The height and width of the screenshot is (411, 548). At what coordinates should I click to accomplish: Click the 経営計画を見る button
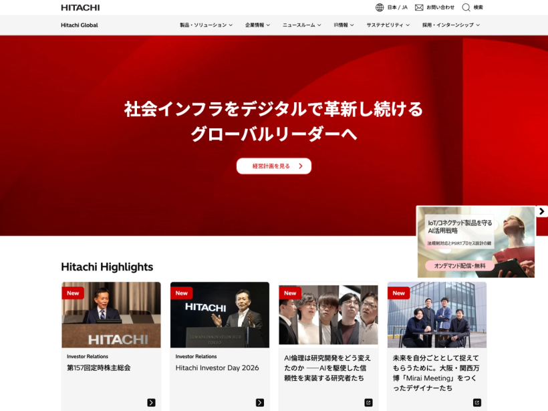[273, 166]
